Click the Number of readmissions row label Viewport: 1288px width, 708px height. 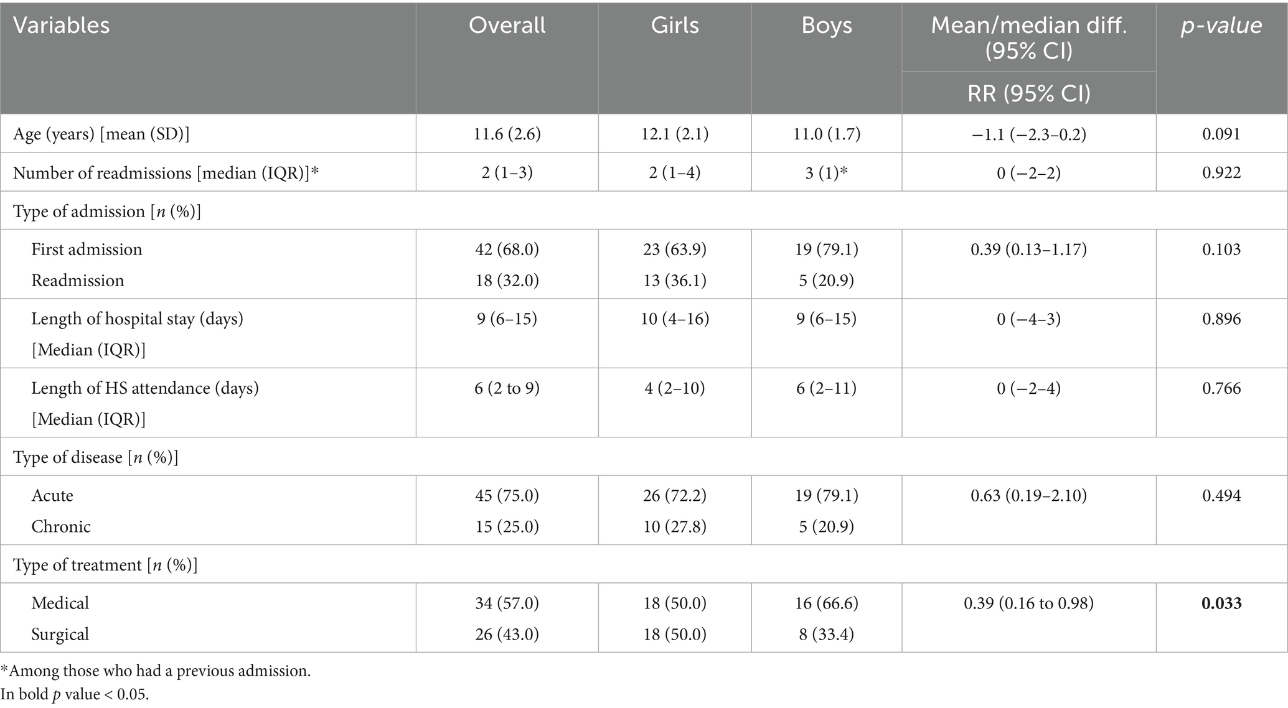click(166, 172)
